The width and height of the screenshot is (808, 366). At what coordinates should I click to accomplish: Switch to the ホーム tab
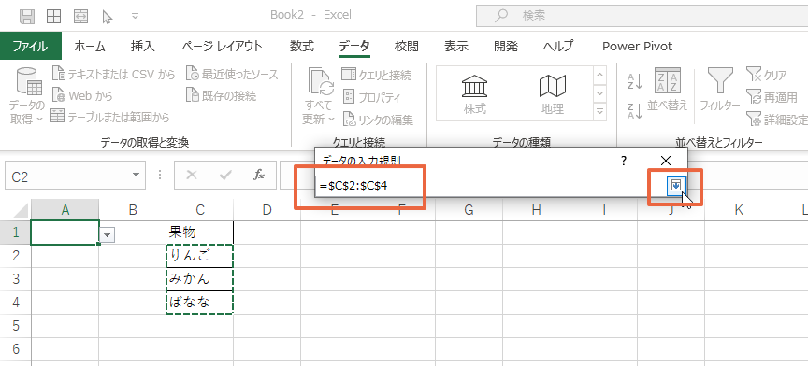click(x=90, y=47)
